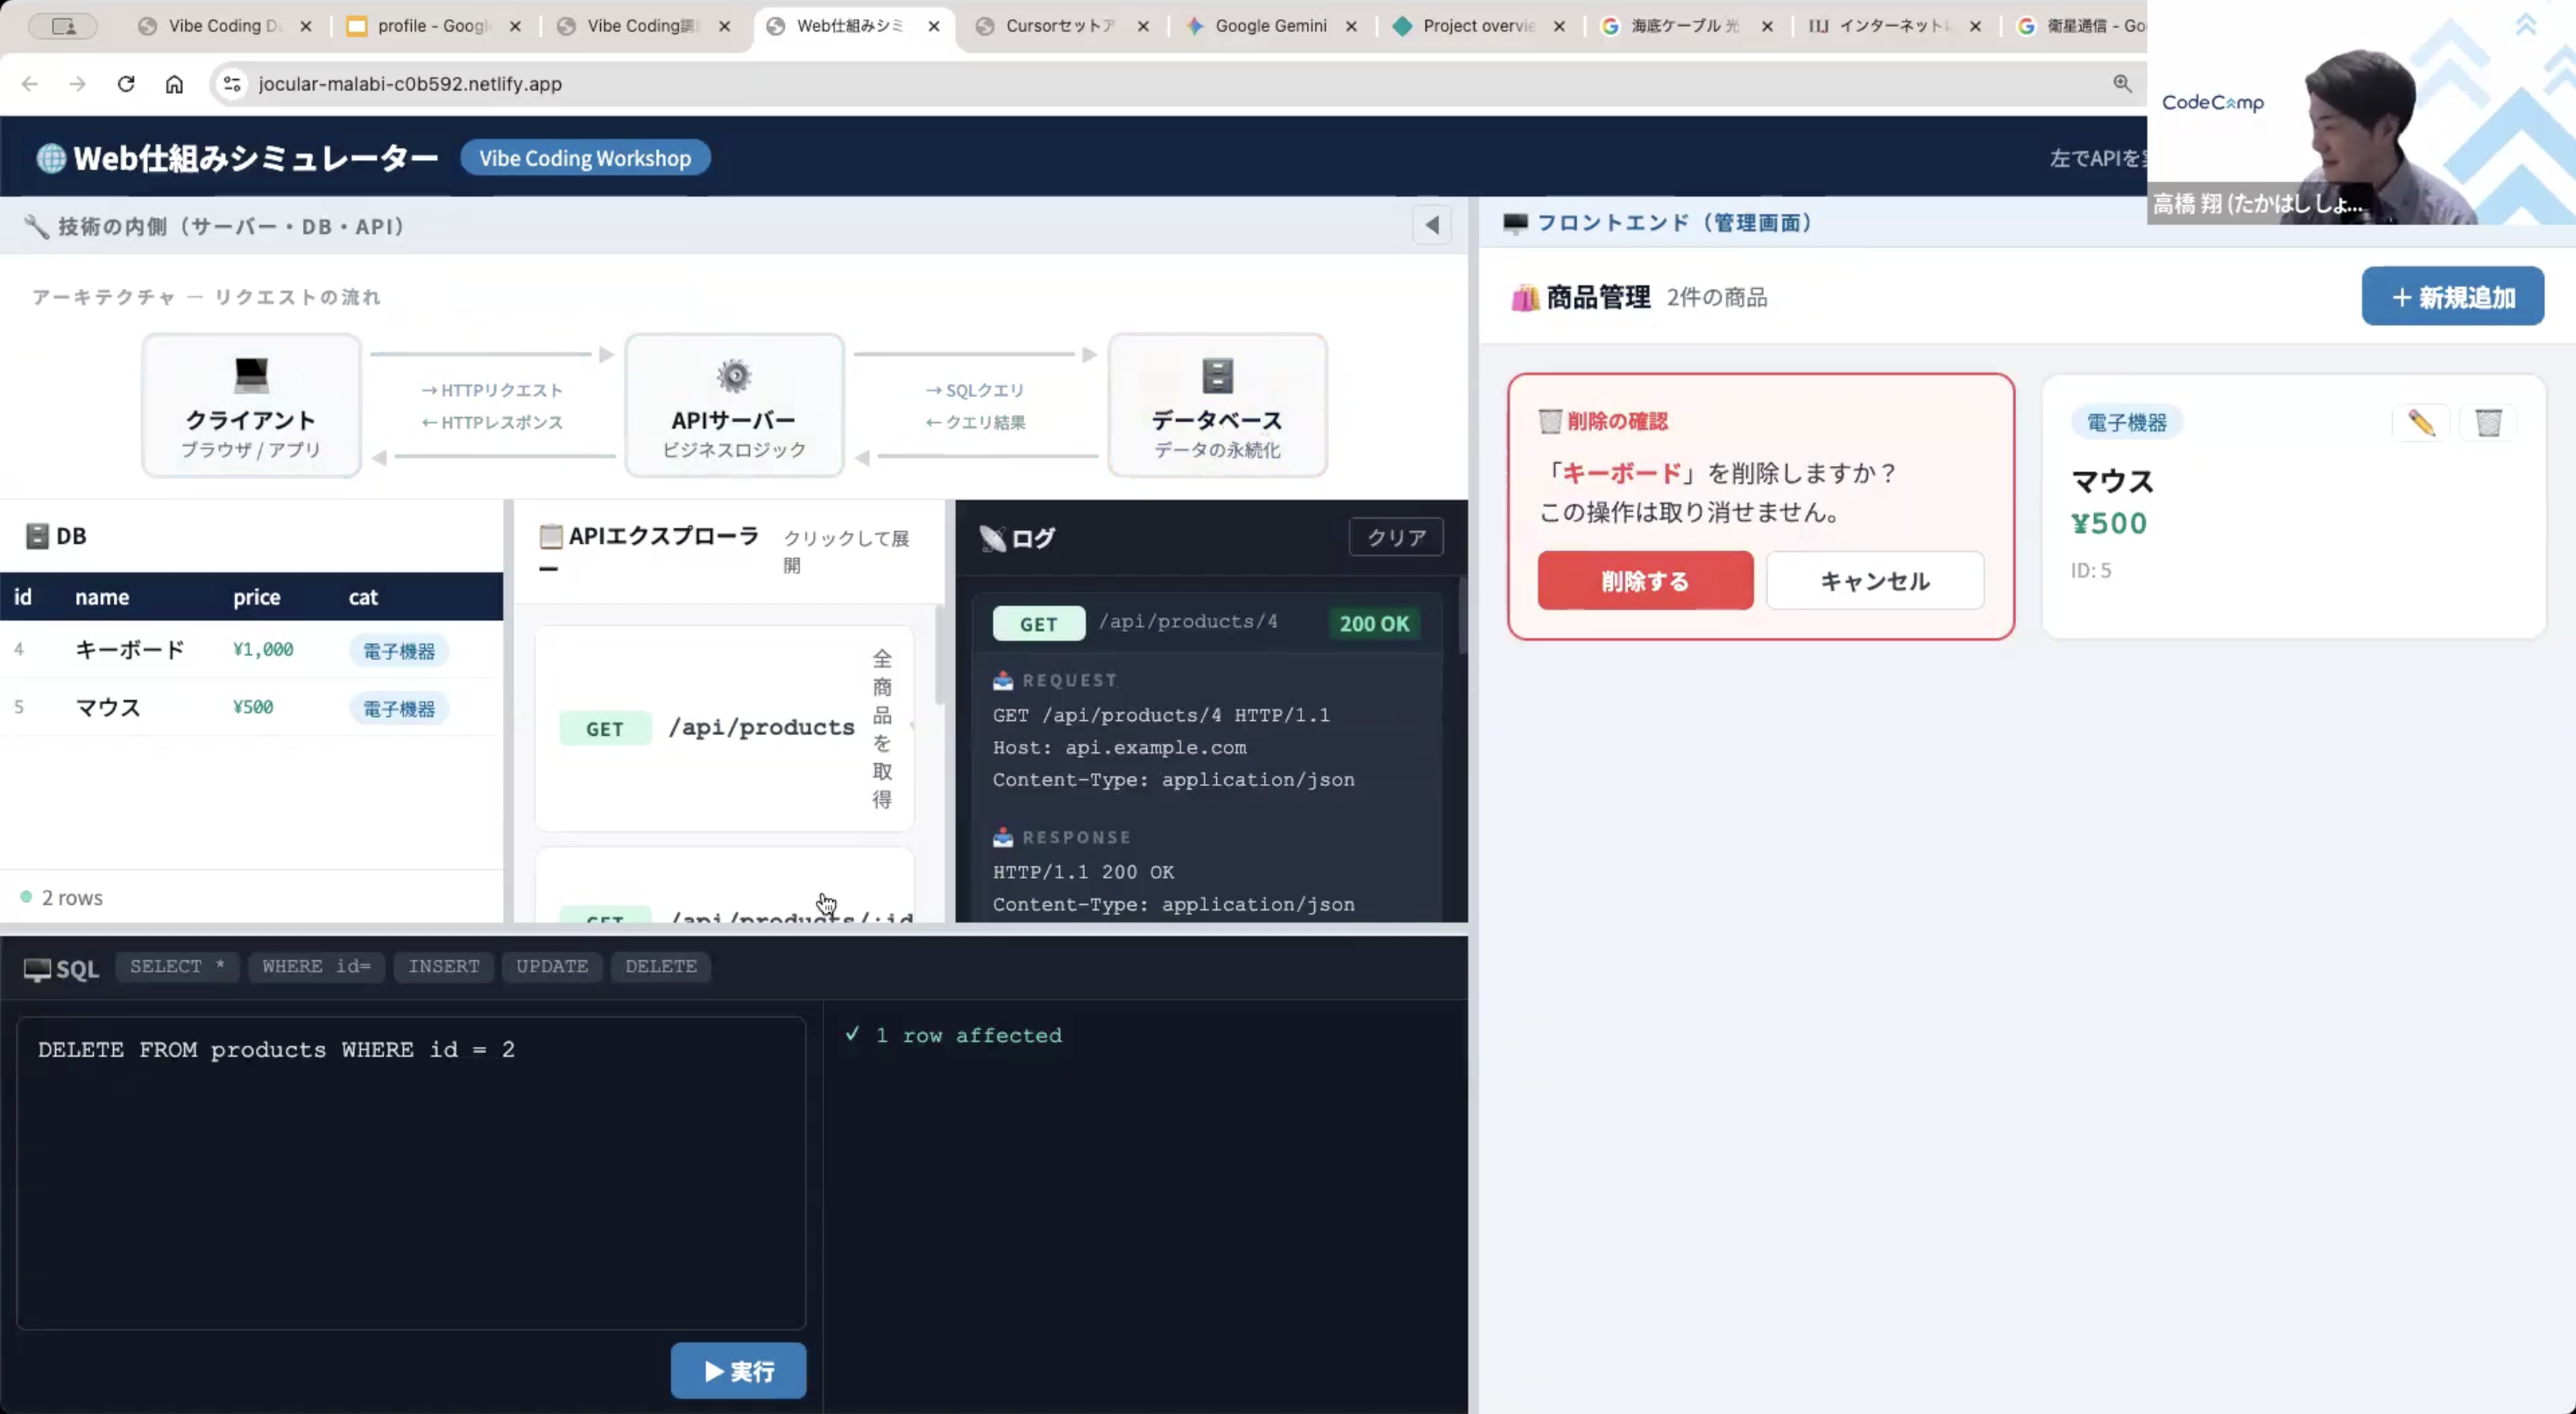Click the クリア button in the log panel
Image resolution: width=2576 pixels, height=1414 pixels.
click(1396, 537)
